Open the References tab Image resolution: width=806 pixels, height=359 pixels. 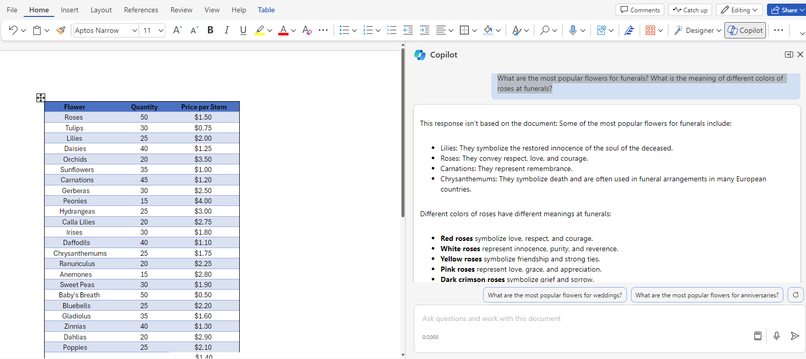coord(141,10)
